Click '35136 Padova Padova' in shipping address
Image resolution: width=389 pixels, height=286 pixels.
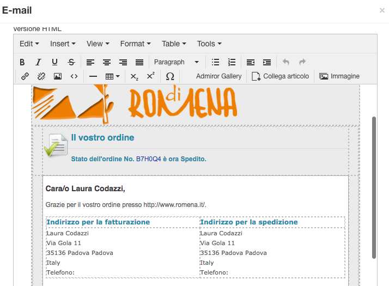pos(233,253)
